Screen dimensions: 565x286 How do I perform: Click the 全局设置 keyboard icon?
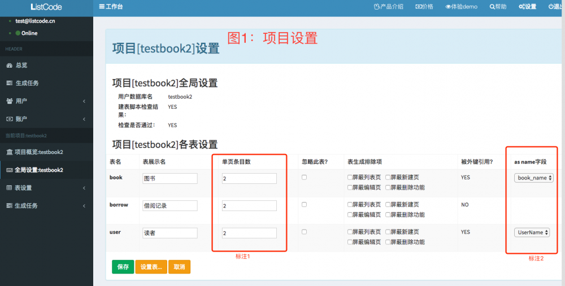point(10,170)
